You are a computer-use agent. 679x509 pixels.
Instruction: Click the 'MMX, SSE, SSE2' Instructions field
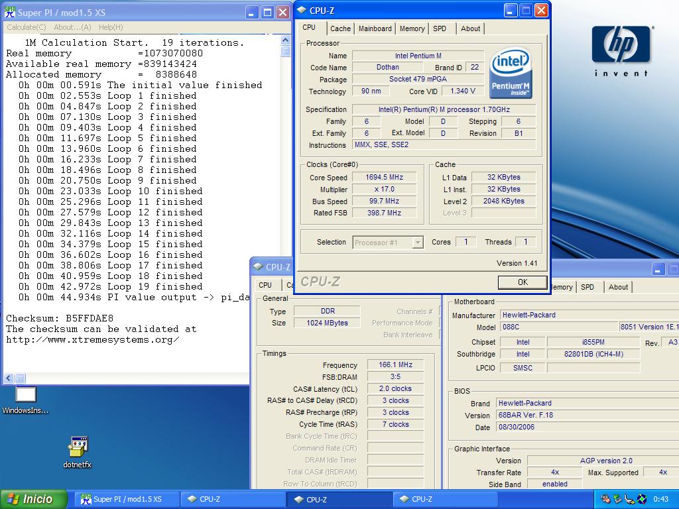[x=444, y=144]
